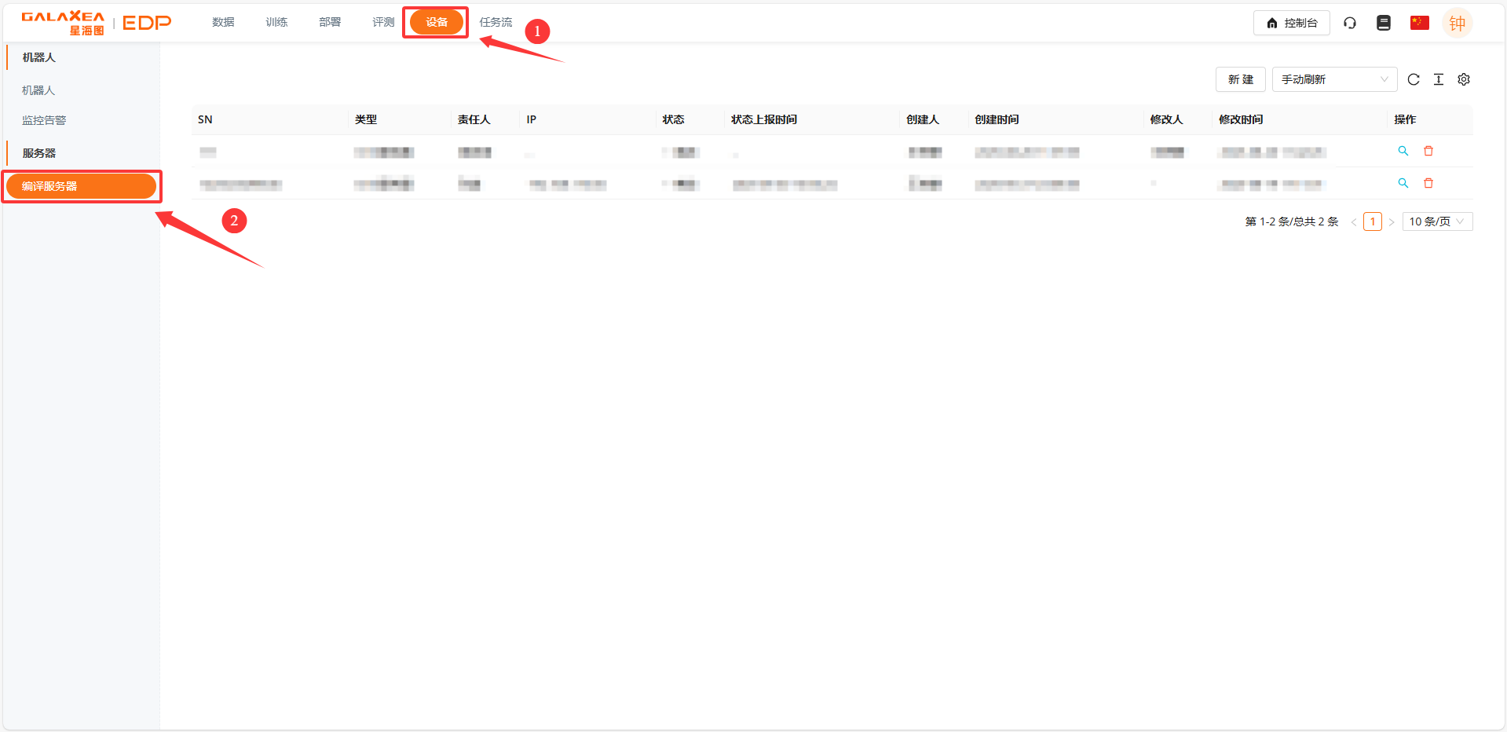The width and height of the screenshot is (1507, 732).
Task: Click the 新建 button
Action: tap(1240, 79)
